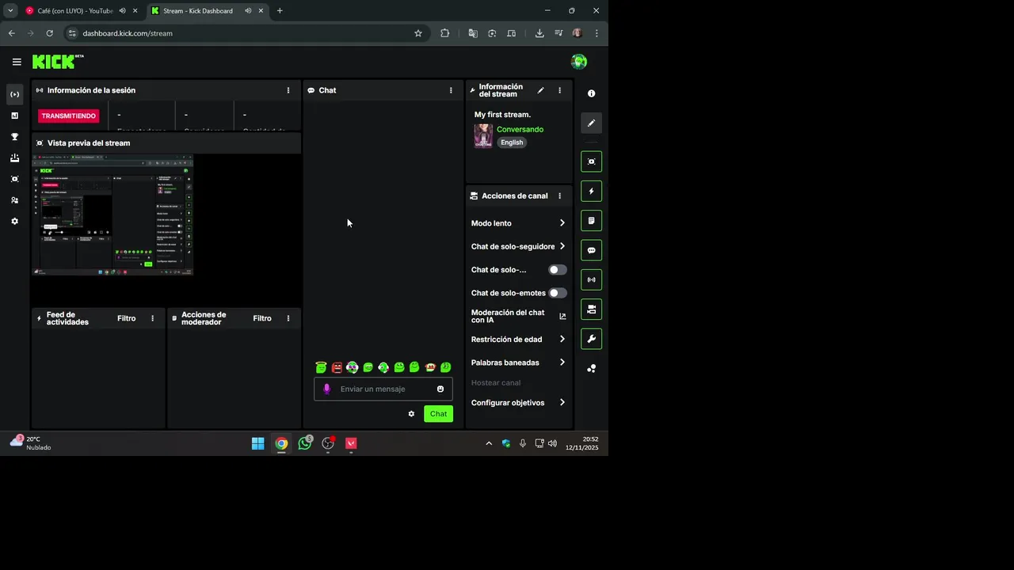Open the emoji picker in message box
The height and width of the screenshot is (570, 1014).
440,389
